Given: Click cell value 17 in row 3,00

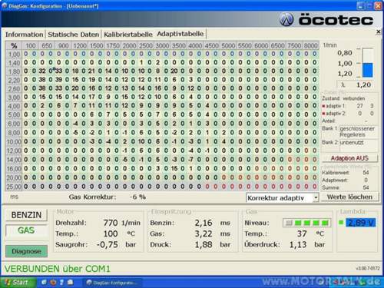Looking at the screenshot, I should point(91,98).
